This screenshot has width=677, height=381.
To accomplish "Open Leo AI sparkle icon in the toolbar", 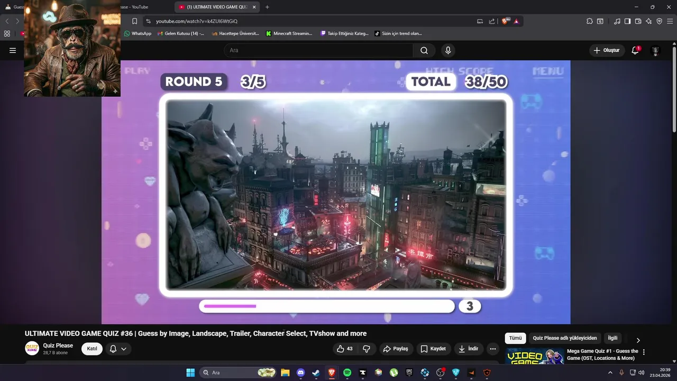I will coord(648,21).
